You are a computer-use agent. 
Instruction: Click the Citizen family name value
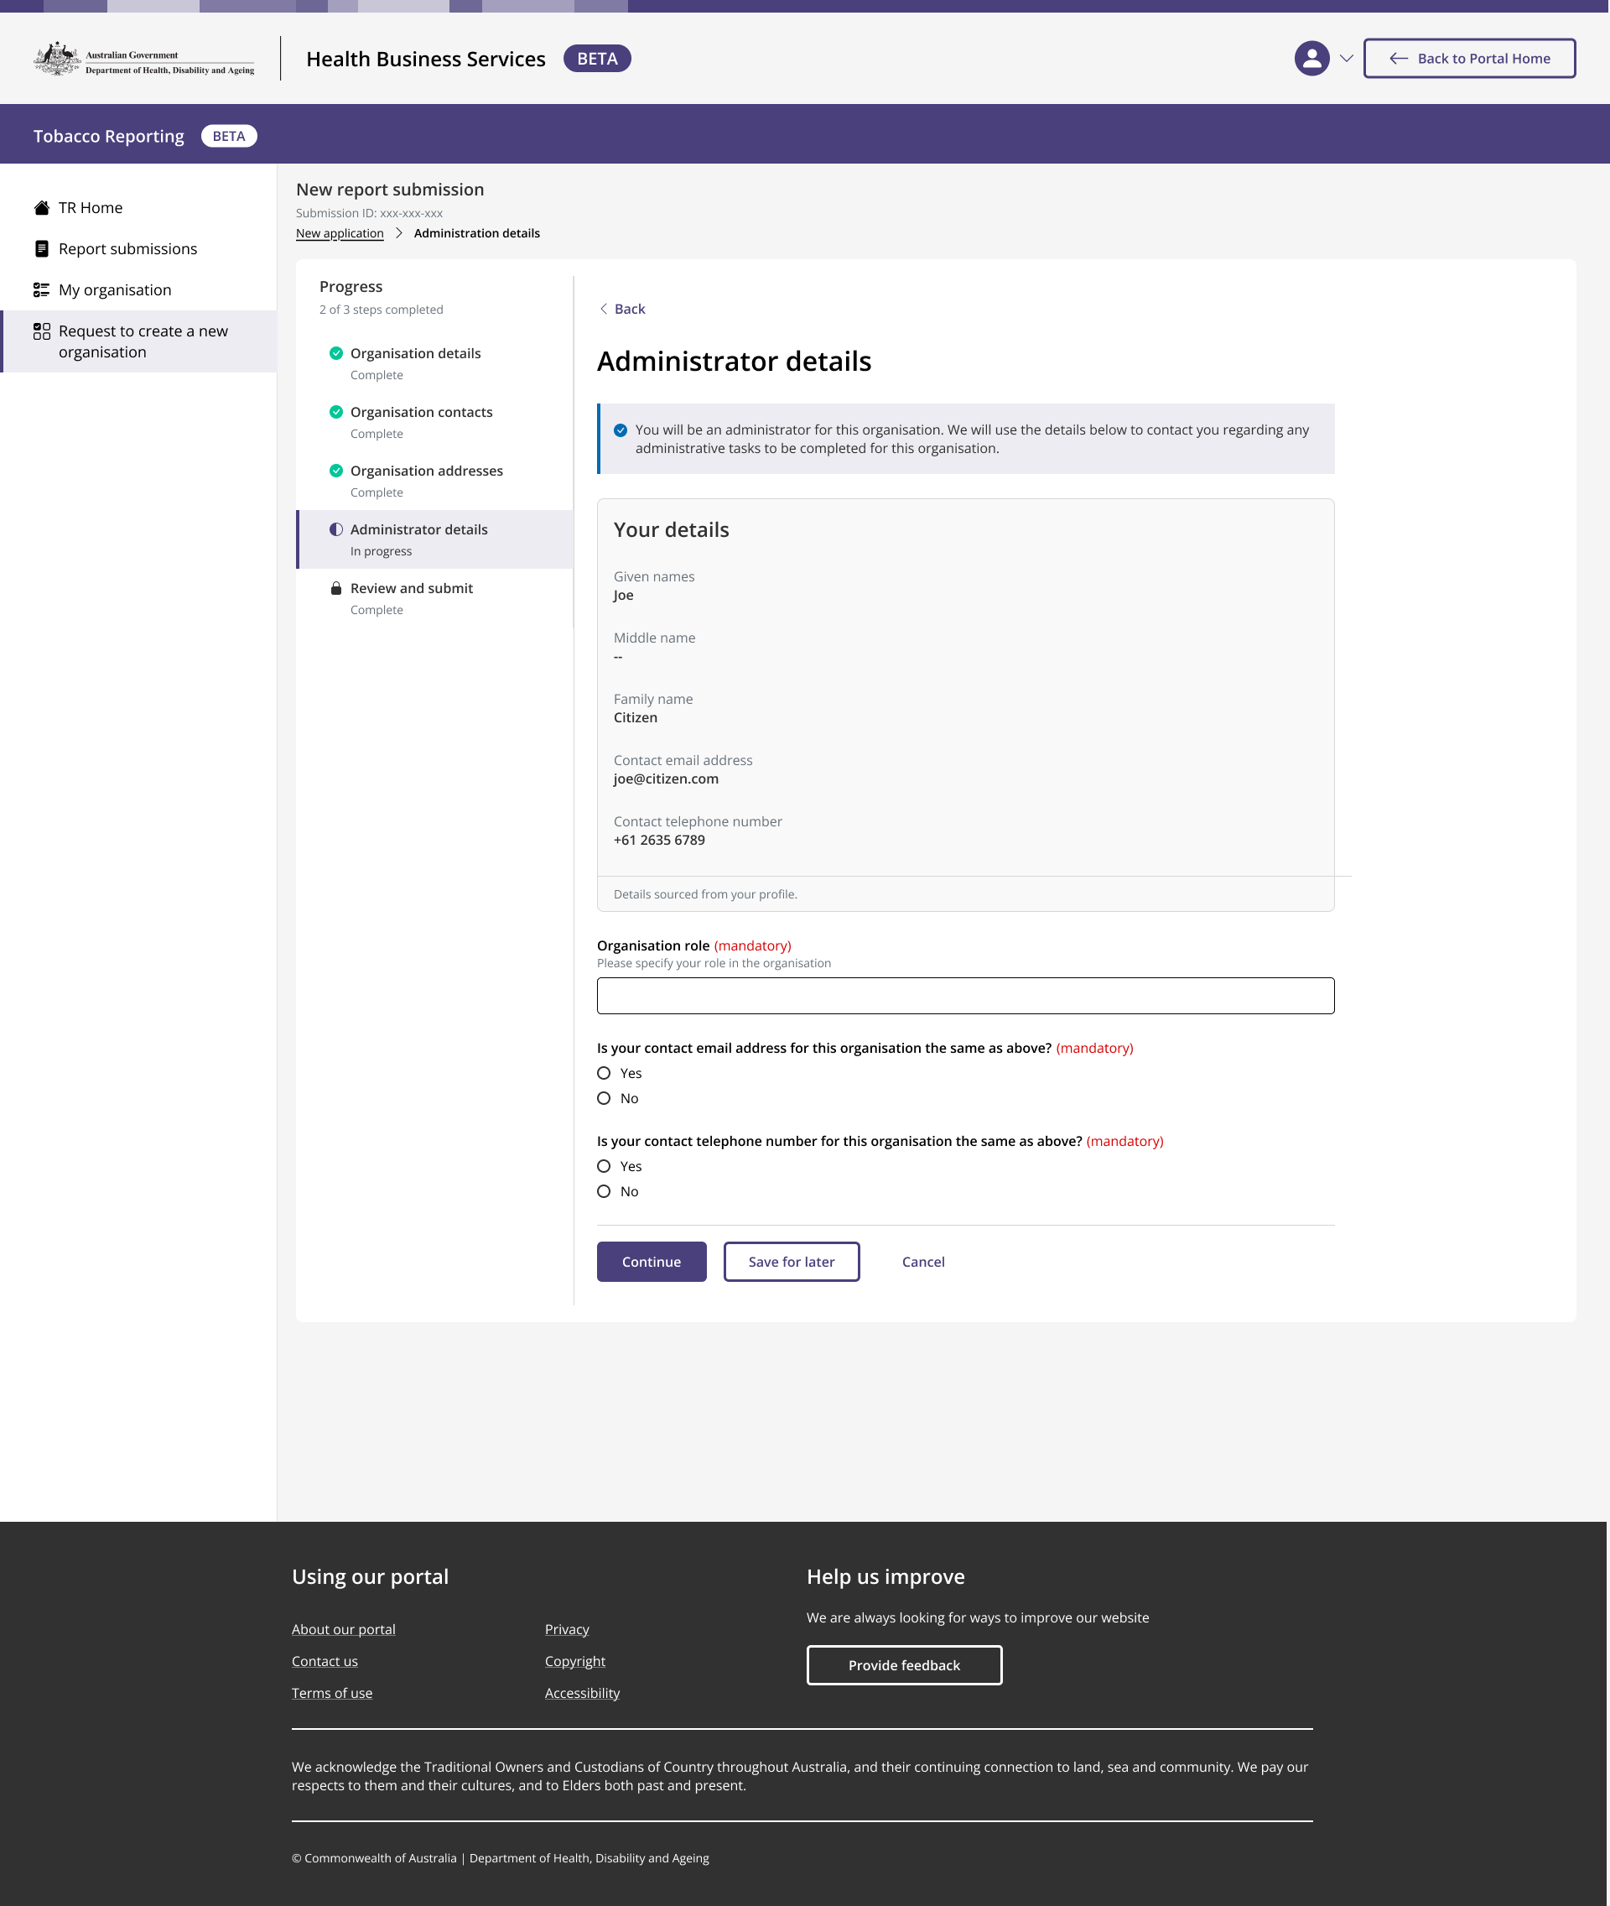[636, 718]
